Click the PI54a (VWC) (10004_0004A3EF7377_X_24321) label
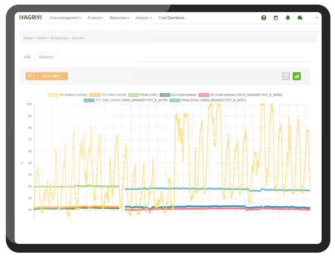Screen dimensions: 335x256 [214, 100]
